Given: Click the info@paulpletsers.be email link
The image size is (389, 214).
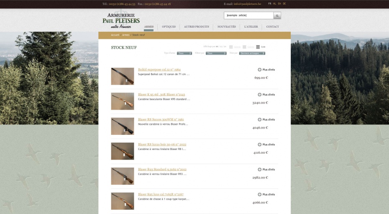Looking at the screenshot, I should click(x=247, y=4).
